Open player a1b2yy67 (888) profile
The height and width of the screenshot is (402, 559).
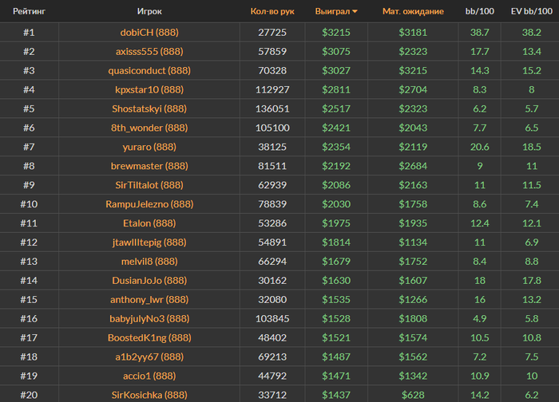(x=149, y=357)
